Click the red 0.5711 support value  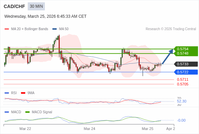pos(182,79)
